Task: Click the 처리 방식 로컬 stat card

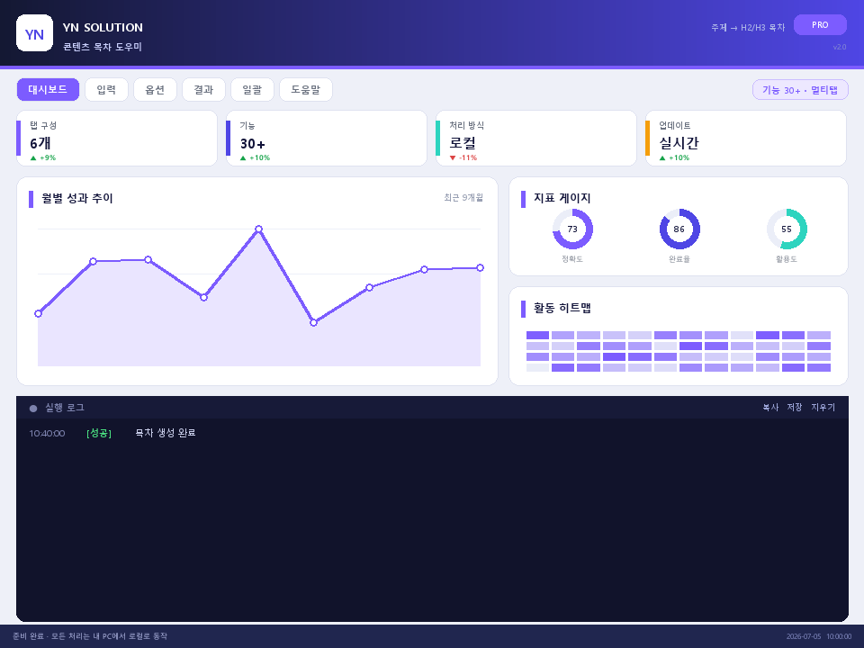Action: coord(536,139)
